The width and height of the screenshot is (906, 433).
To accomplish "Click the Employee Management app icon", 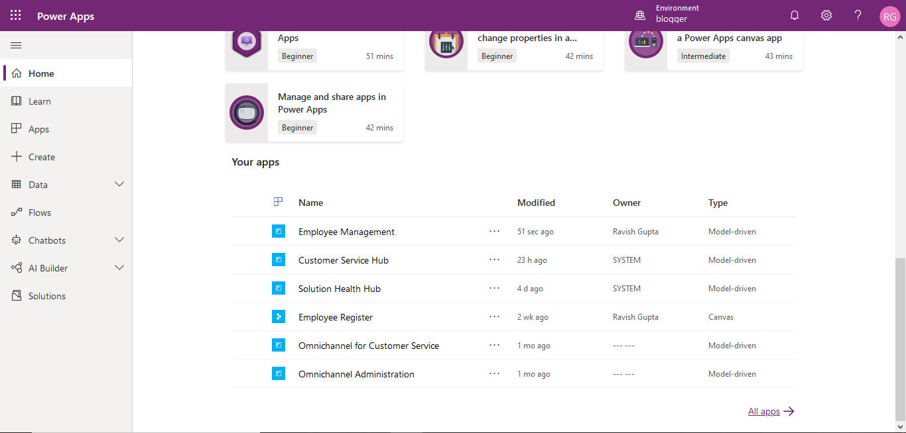I will point(279,231).
